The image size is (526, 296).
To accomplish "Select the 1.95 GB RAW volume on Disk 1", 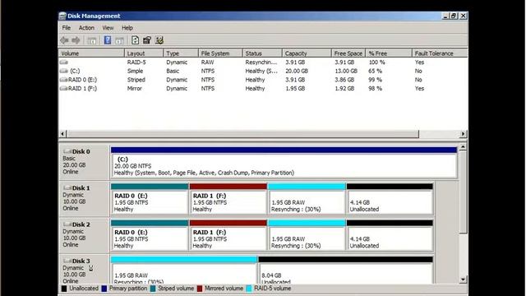I will (307, 199).
